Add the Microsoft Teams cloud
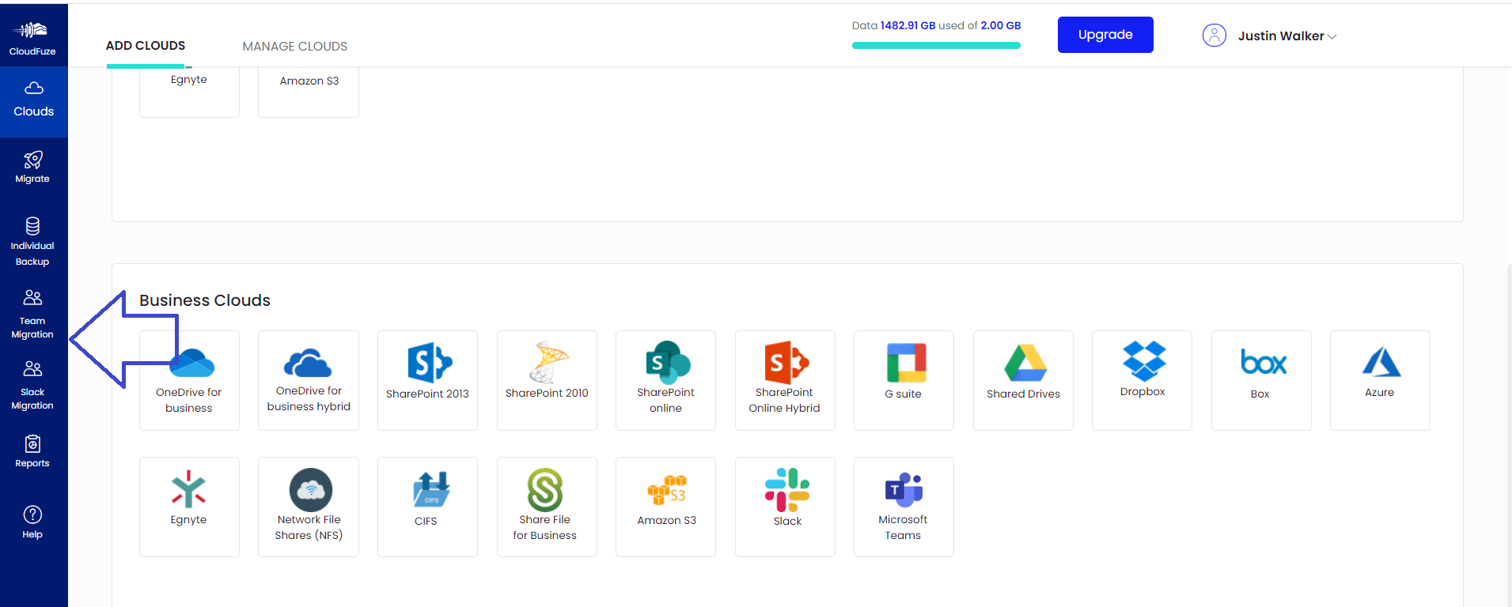 (904, 507)
